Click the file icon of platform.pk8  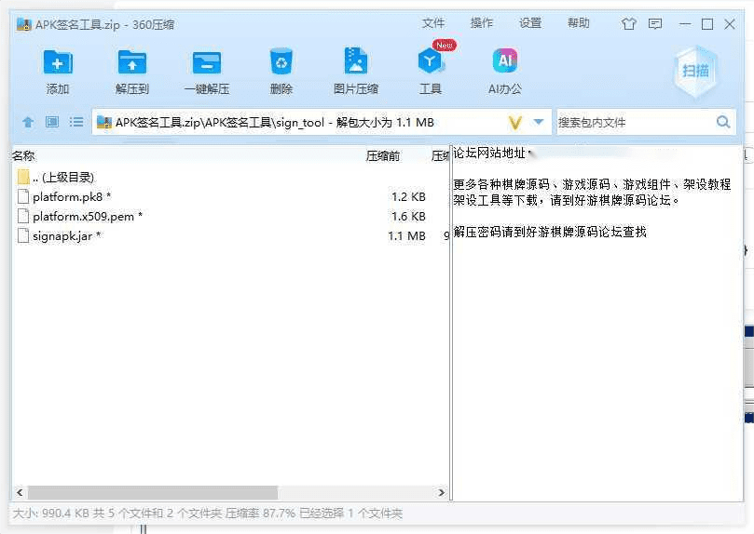(x=23, y=196)
